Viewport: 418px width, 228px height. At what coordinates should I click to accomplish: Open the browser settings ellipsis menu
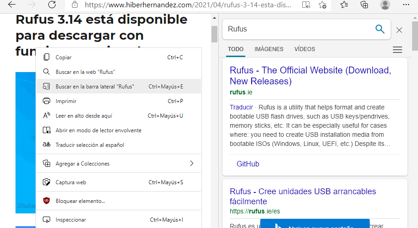click(406, 5)
